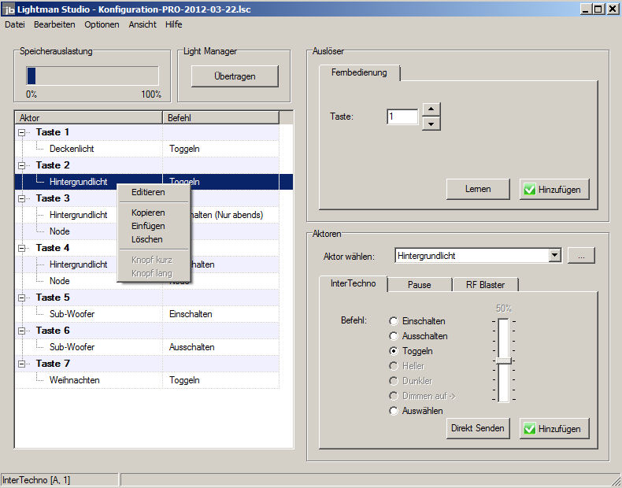The width and height of the screenshot is (622, 488).
Task: Collapse the Taste 1 tree node
Action: [21, 132]
